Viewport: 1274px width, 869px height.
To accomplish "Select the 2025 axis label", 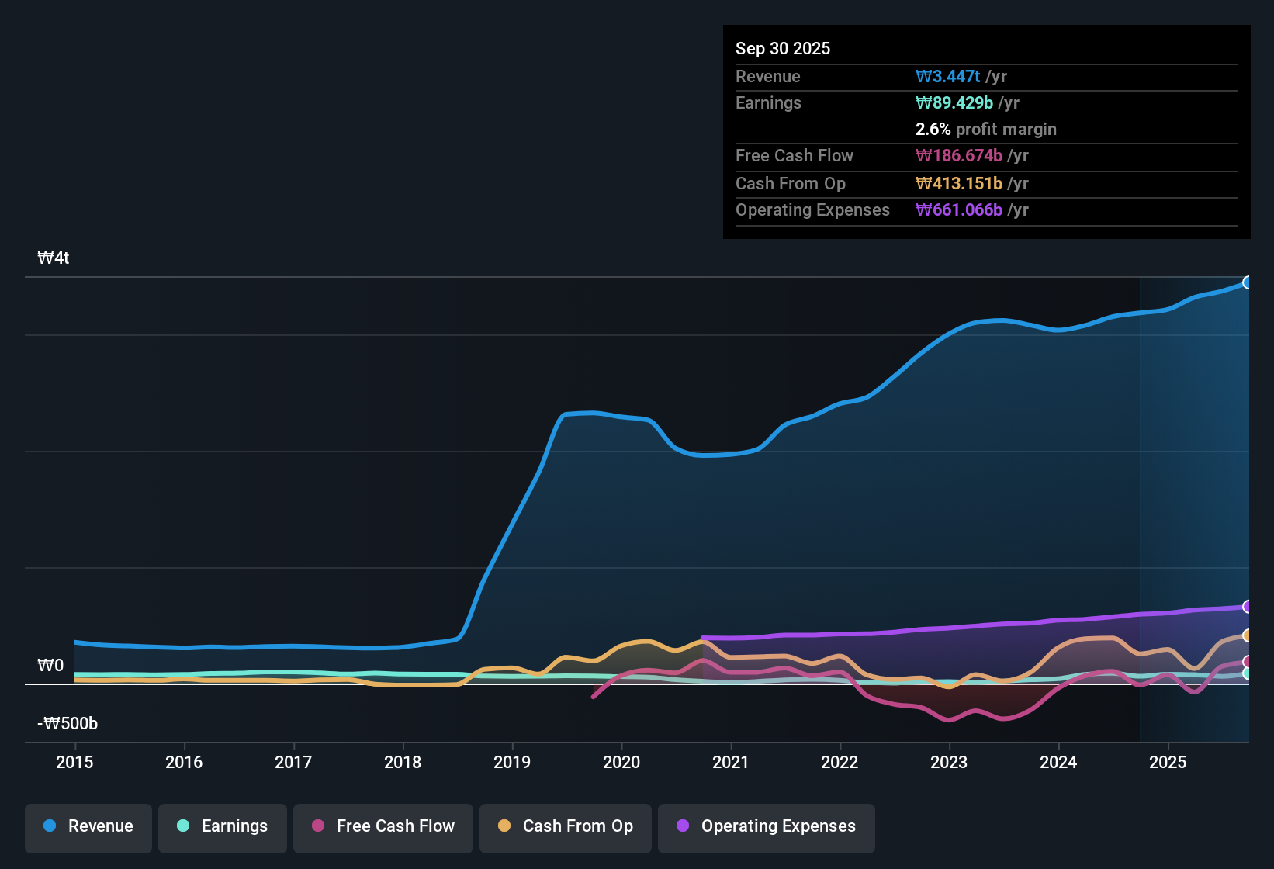I will [x=1168, y=763].
